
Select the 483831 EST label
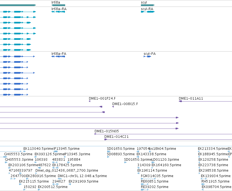pos(59,159)
